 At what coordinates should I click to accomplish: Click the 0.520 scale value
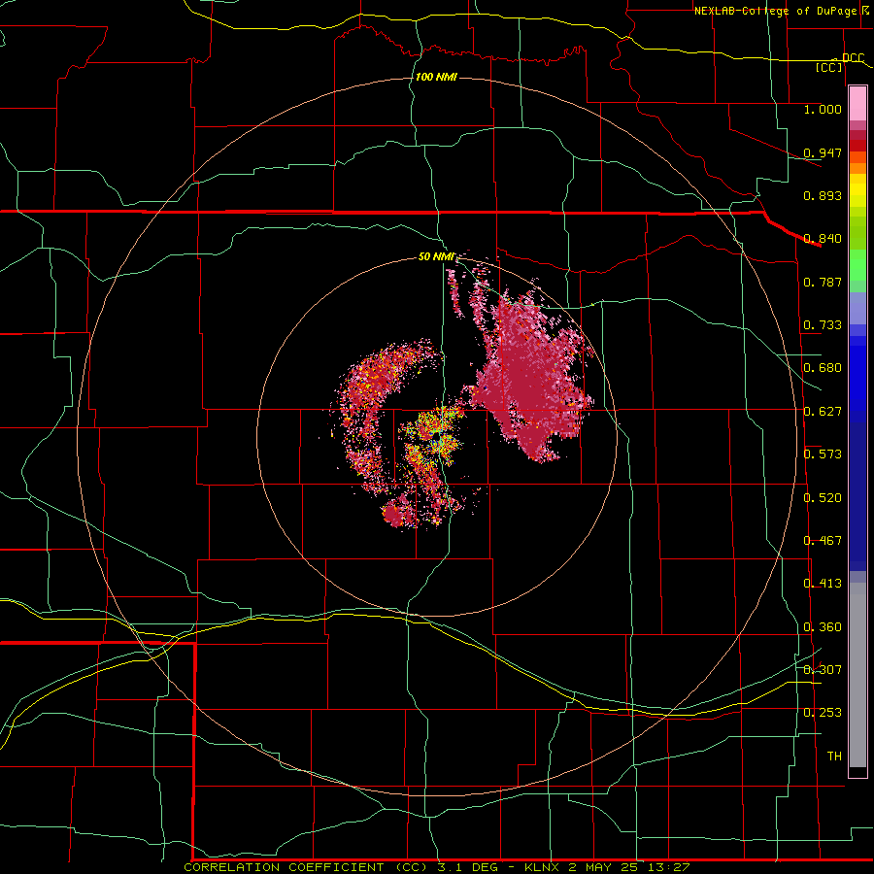click(823, 498)
